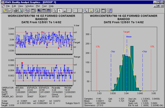Screen dimensions: 165x108
Task: Click the Print toolbar icon
Action: pos(15,11)
